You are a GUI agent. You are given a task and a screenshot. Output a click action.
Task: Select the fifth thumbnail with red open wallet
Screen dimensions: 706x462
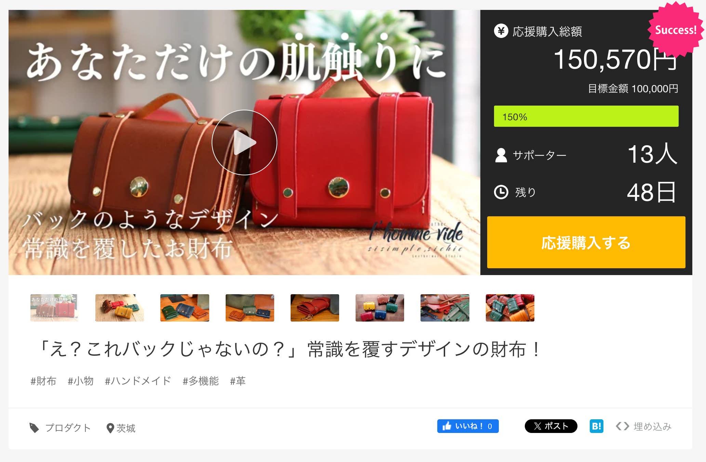pyautogui.click(x=315, y=308)
